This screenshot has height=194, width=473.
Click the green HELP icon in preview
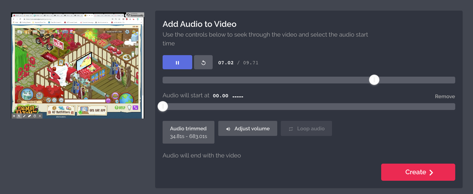tap(120, 108)
